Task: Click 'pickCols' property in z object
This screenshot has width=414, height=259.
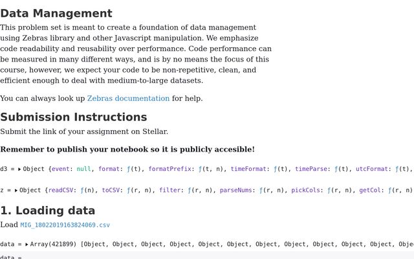Action: coord(305,190)
